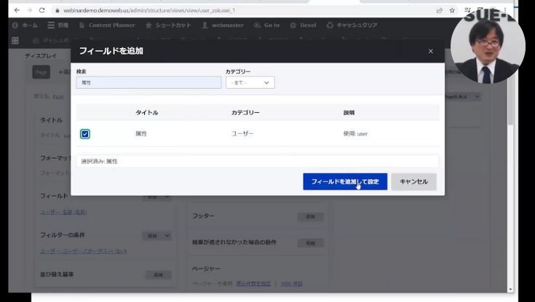Bookmark this page with the star icon
The width and height of the screenshot is (535, 302).
click(x=452, y=11)
